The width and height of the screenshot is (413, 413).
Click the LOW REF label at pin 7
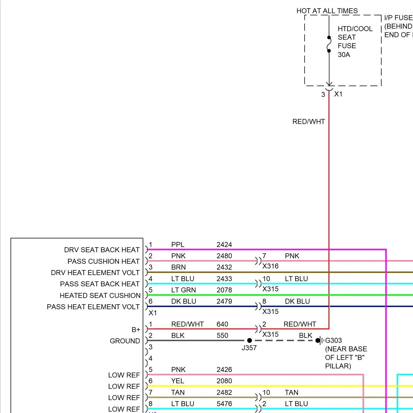(124, 398)
